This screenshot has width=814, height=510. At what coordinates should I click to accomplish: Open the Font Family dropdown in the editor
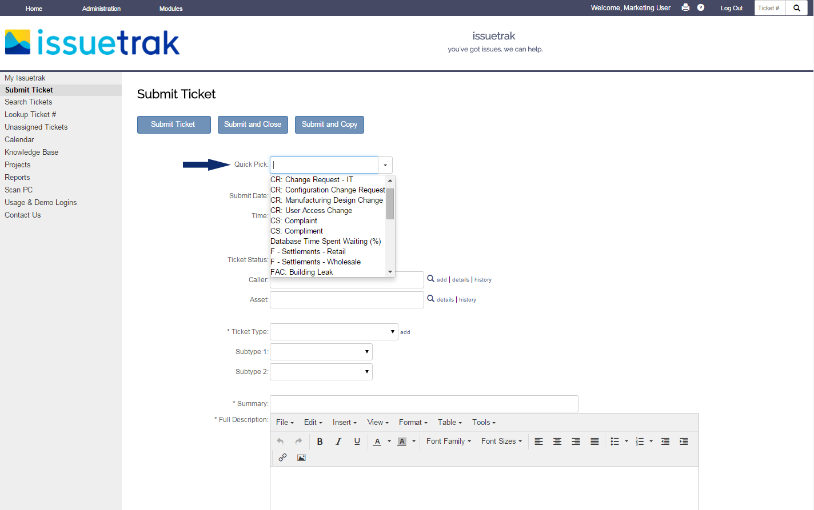coord(448,441)
